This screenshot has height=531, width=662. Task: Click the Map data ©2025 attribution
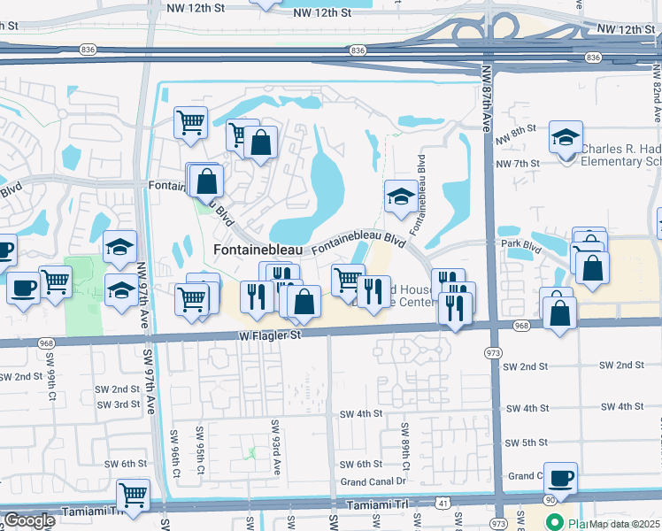click(x=624, y=524)
